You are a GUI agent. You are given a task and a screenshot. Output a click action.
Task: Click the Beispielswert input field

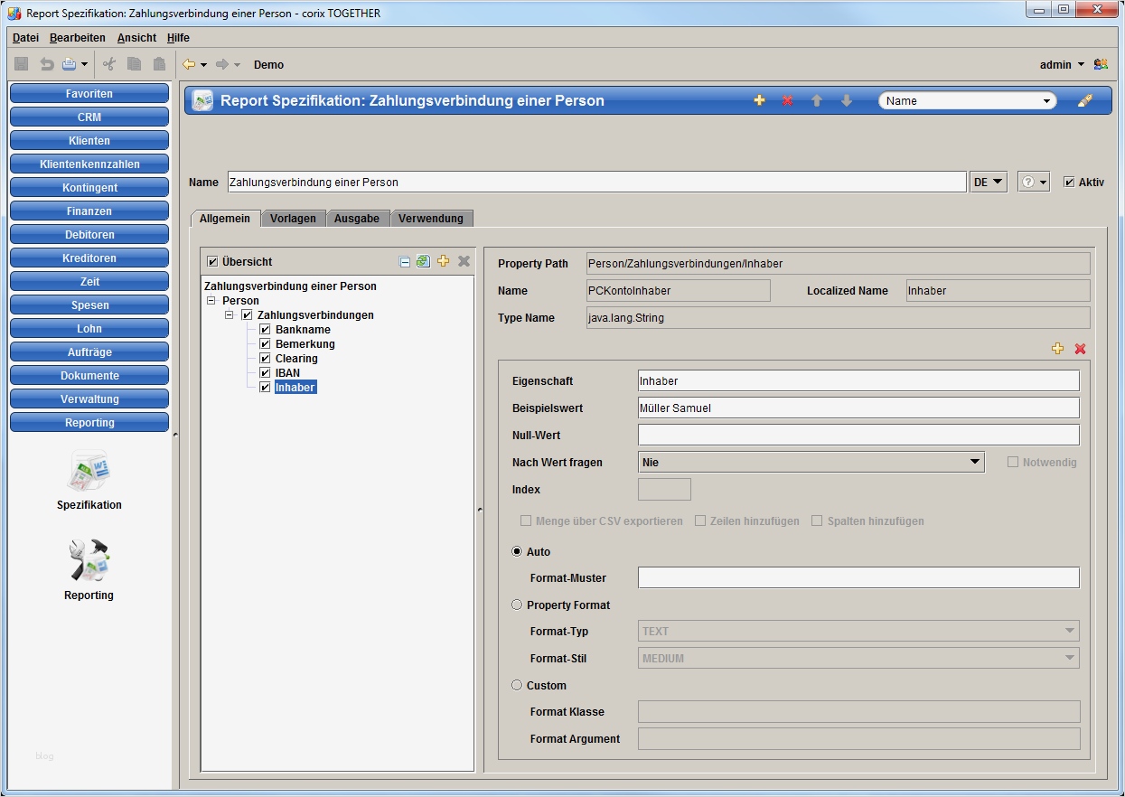[858, 408]
